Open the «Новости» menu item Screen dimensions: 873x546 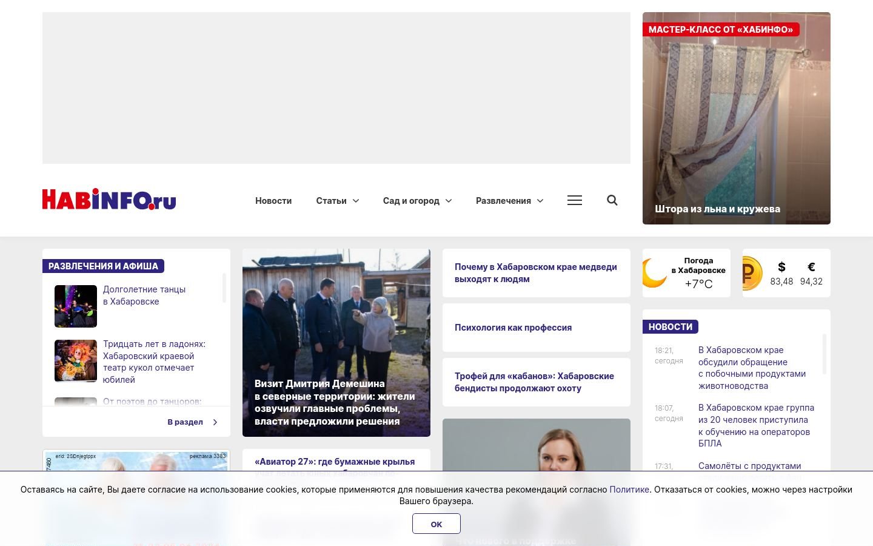tap(273, 201)
